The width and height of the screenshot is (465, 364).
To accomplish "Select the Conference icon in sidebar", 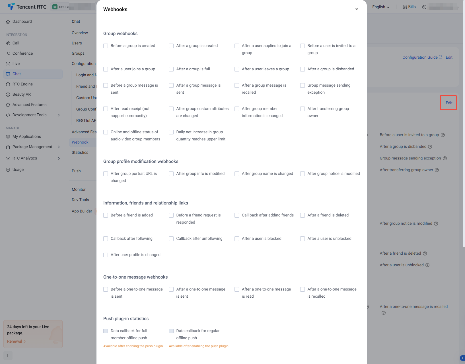I will 8,54.
